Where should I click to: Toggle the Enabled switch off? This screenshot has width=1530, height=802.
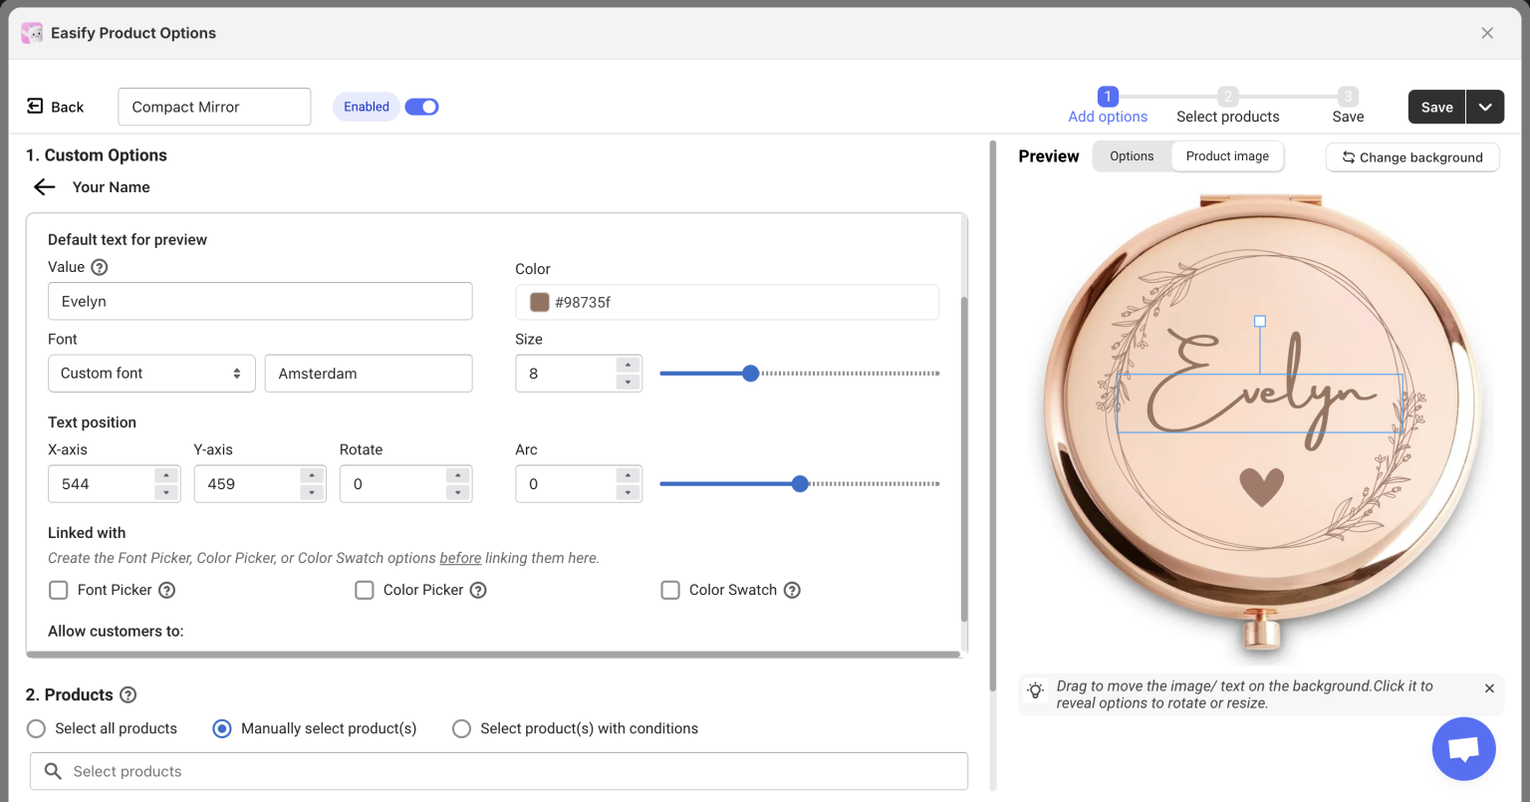421,107
